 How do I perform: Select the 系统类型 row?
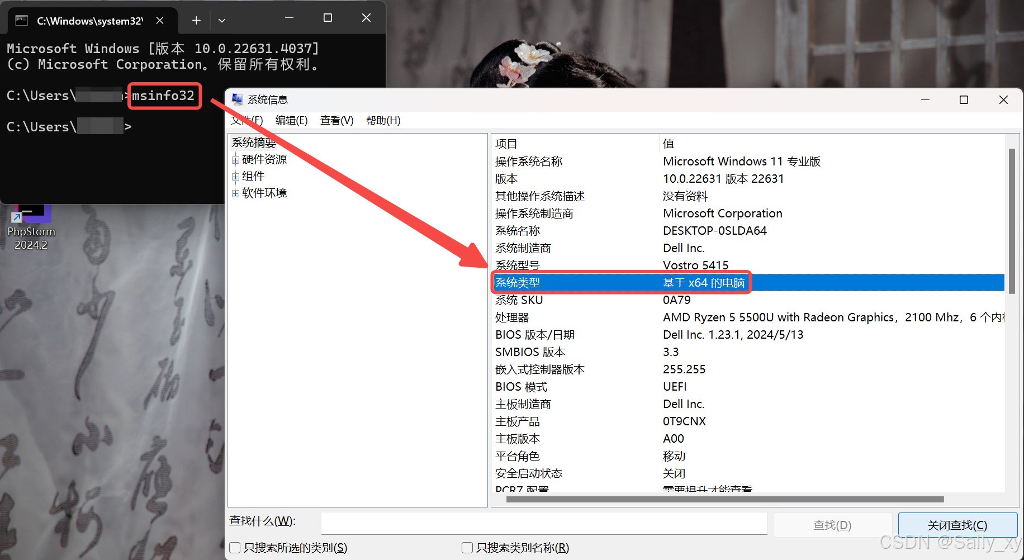[748, 283]
